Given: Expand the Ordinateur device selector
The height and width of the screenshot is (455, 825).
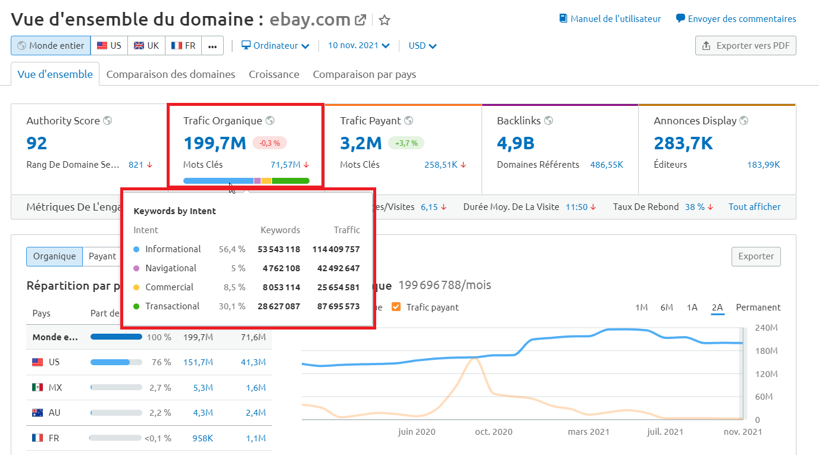Looking at the screenshot, I should pos(275,45).
